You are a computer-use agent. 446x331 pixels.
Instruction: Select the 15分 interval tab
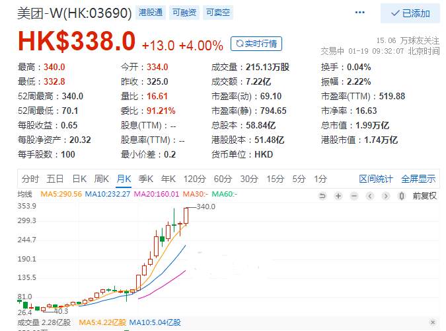(x=275, y=179)
